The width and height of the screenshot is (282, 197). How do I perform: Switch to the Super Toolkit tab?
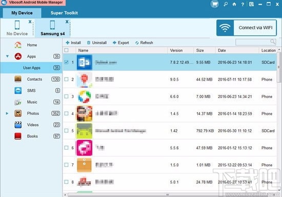pos(64,13)
